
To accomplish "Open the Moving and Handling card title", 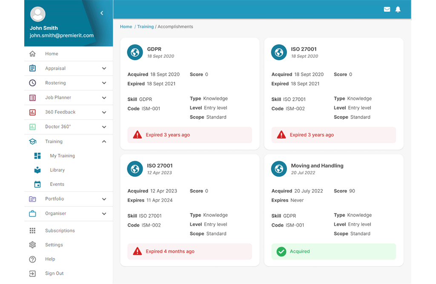I will pyautogui.click(x=317, y=166).
